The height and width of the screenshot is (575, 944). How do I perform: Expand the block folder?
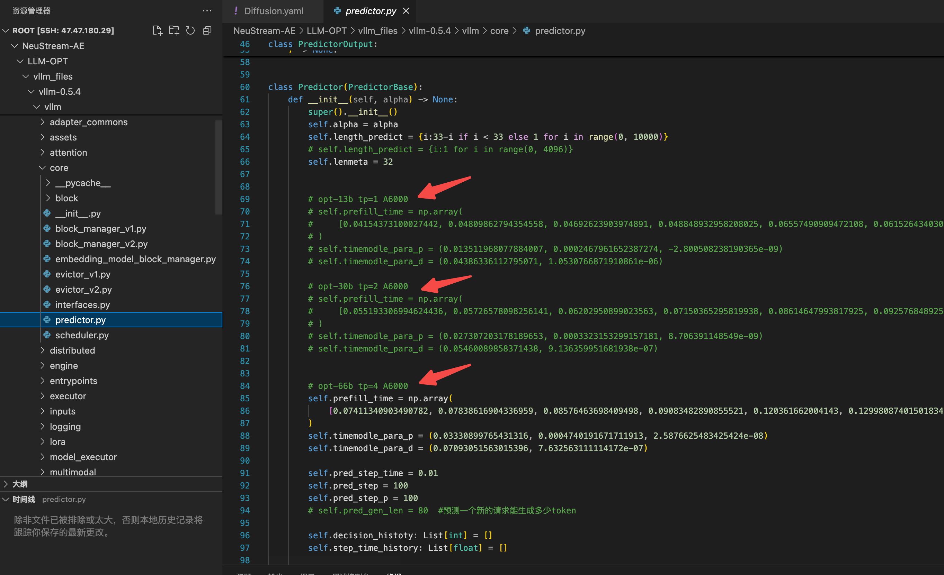coord(48,198)
